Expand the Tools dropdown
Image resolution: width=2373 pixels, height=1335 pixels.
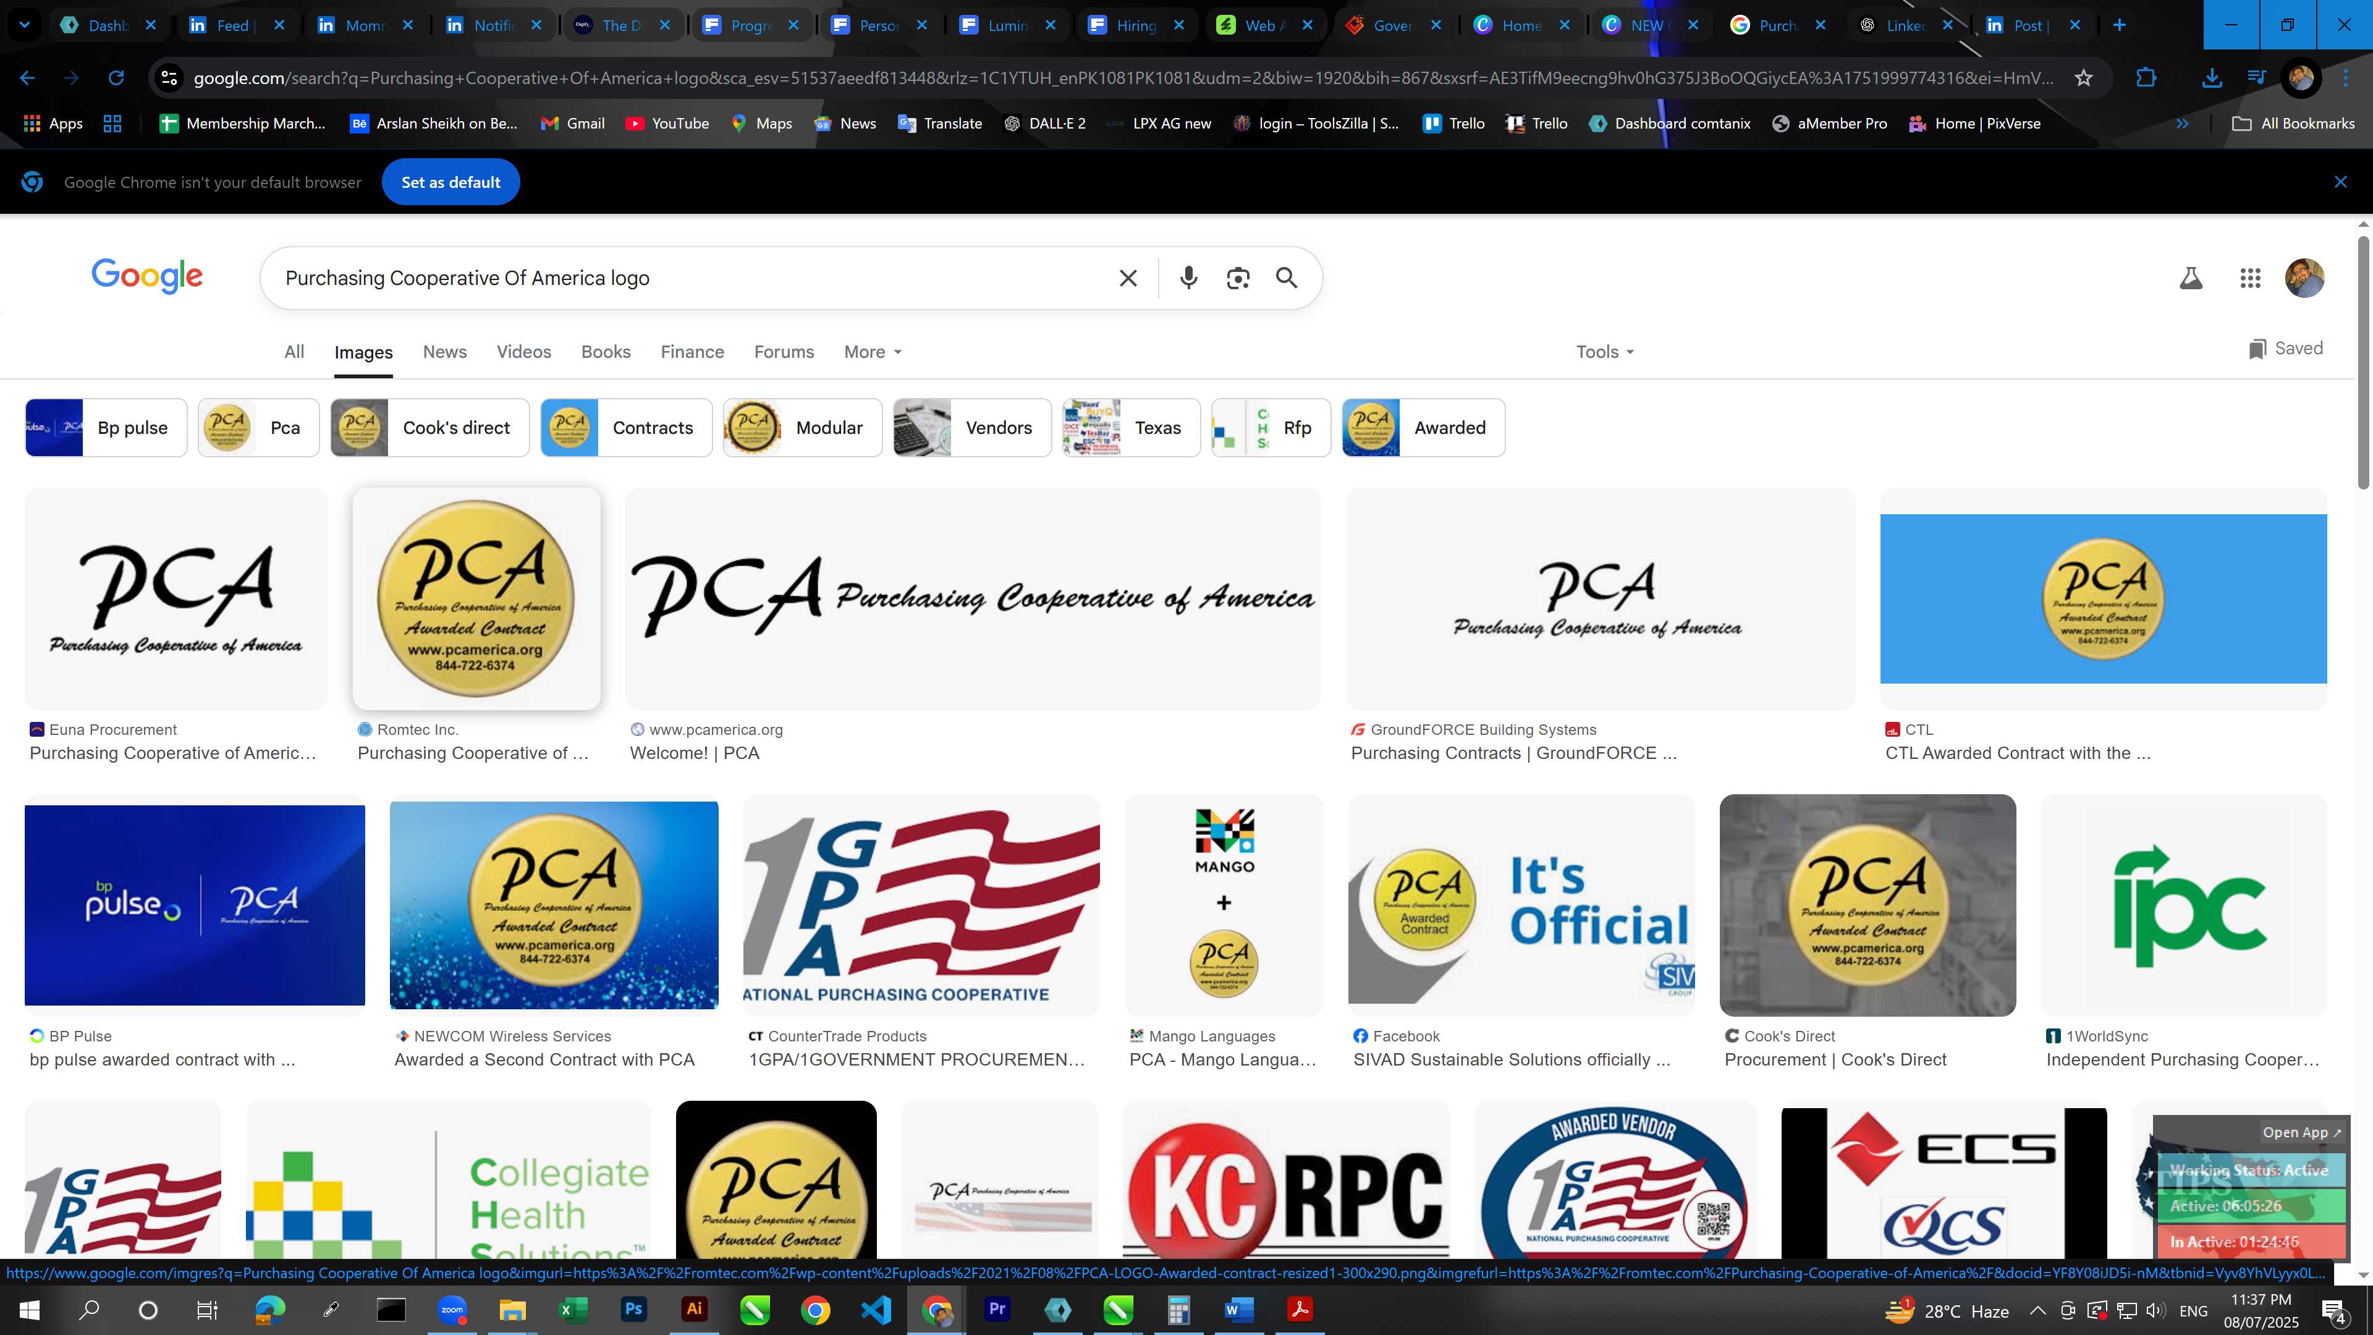click(x=1605, y=352)
